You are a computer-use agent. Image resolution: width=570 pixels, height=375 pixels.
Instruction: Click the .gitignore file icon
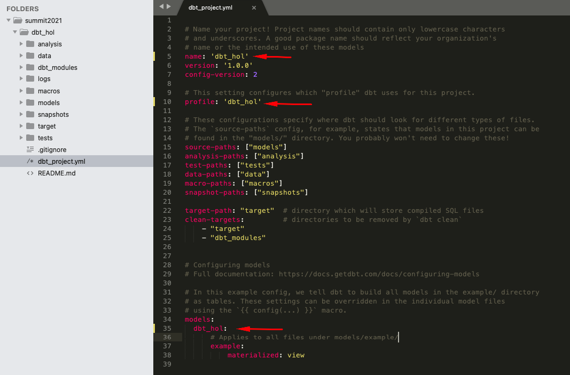(30, 149)
